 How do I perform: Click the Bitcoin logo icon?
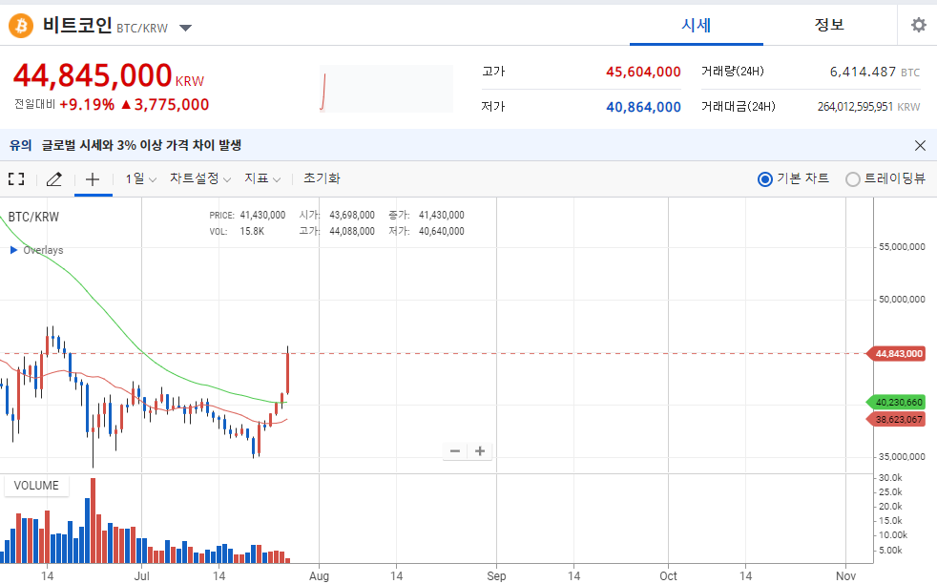click(x=21, y=26)
